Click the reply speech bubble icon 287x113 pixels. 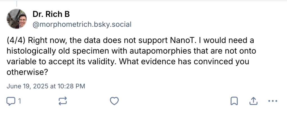point(11,101)
